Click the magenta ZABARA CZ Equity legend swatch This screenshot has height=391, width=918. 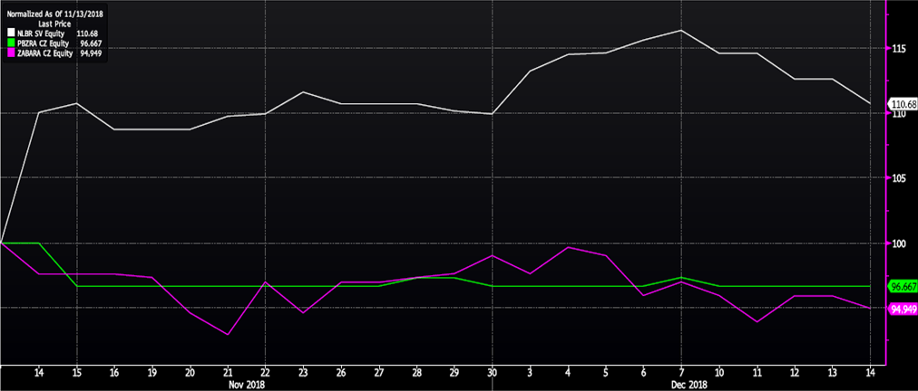pos(11,53)
